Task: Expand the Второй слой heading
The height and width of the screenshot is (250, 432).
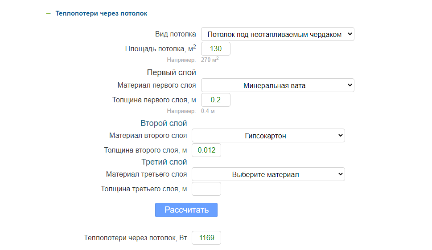Action: 164,123
